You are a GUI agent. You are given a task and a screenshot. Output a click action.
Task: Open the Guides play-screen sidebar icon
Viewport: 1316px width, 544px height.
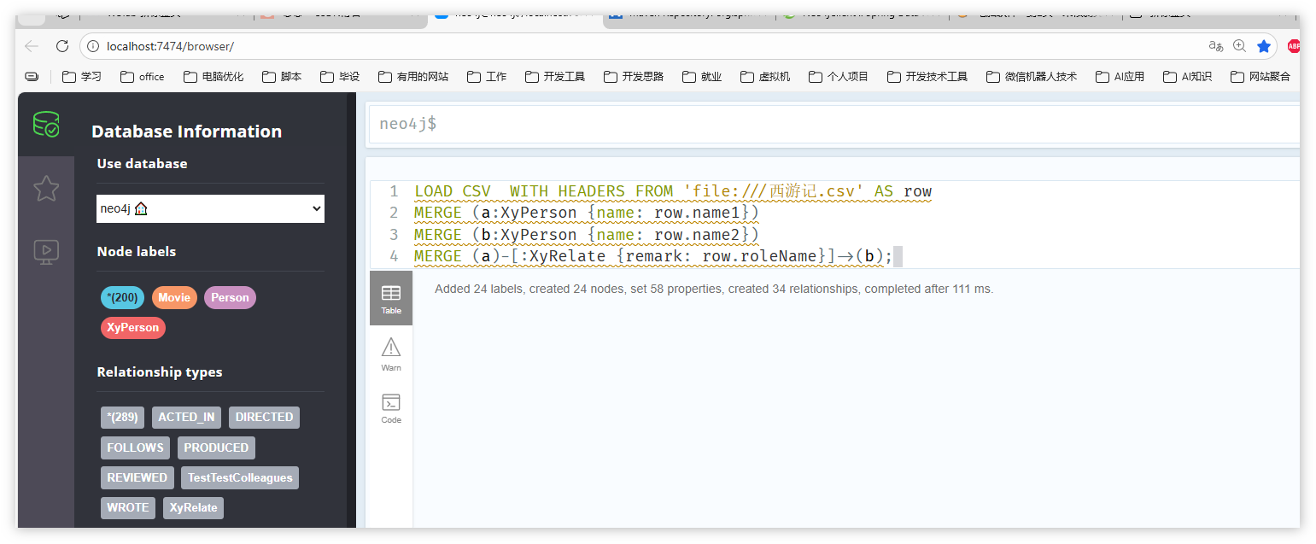(46, 251)
